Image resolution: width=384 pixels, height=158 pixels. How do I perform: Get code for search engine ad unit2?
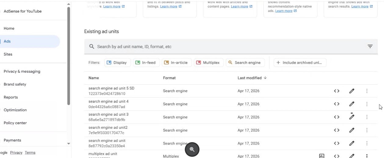336,130
